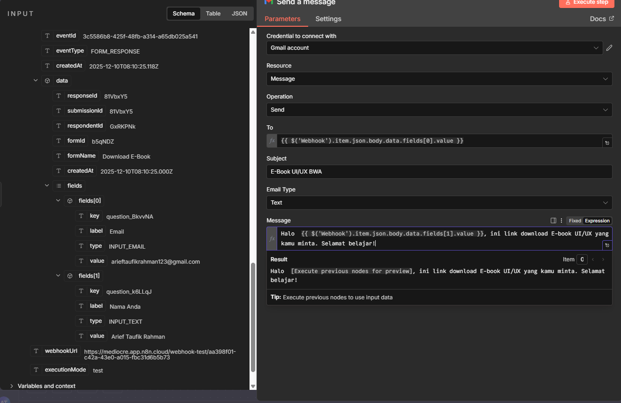Open expression editor for the To field

607,143
